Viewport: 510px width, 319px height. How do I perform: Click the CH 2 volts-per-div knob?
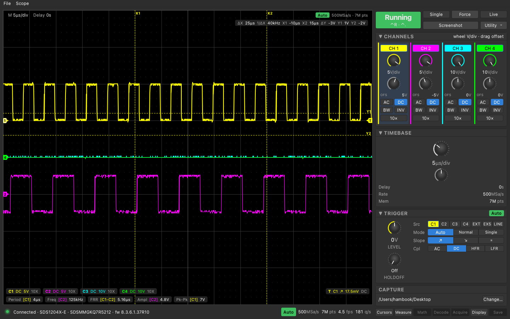426,61
